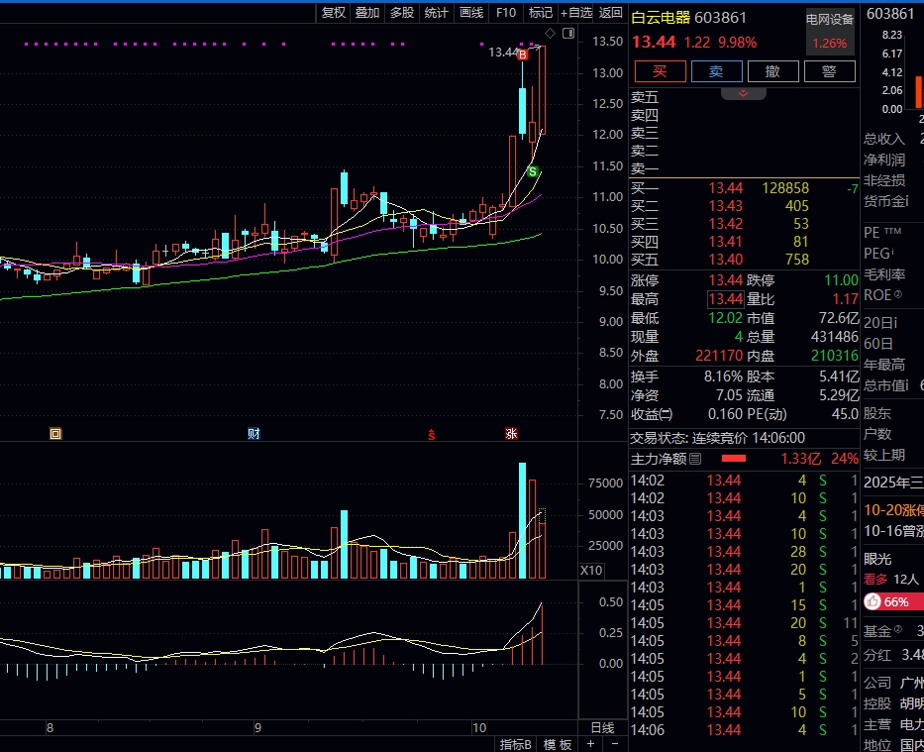The height and width of the screenshot is (752, 924).
Task: Click the 10-20涨停 news link
Action: [893, 510]
